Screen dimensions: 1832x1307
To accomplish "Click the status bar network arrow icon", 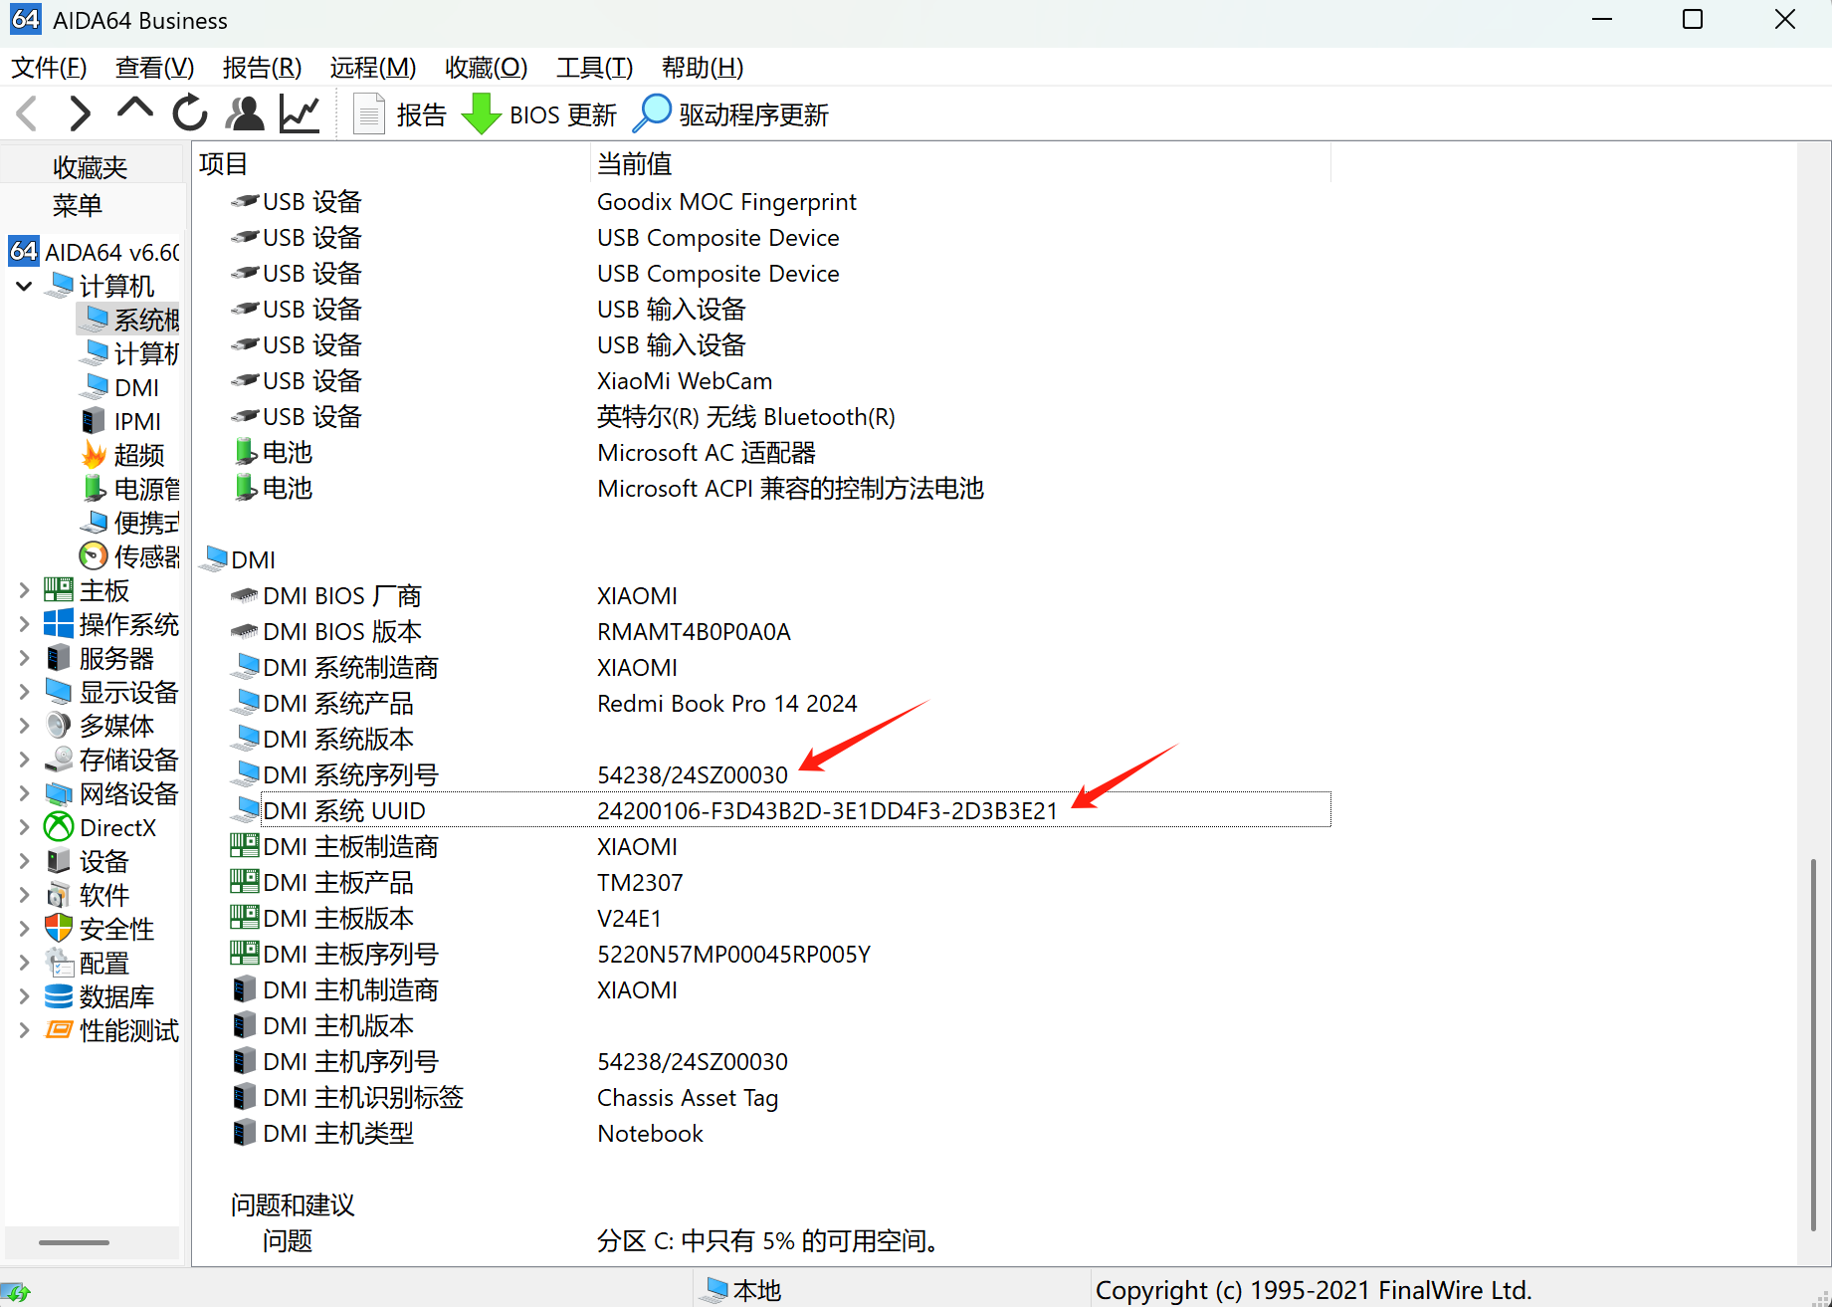I will pyautogui.click(x=16, y=1294).
